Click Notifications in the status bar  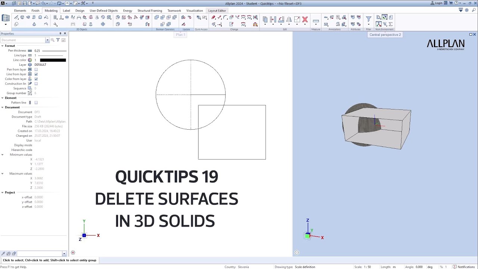[464, 267]
